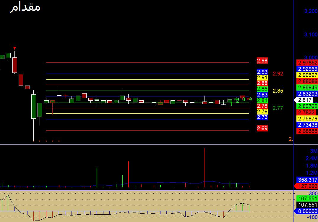Select the red 127,693 volume value

(306, 186)
